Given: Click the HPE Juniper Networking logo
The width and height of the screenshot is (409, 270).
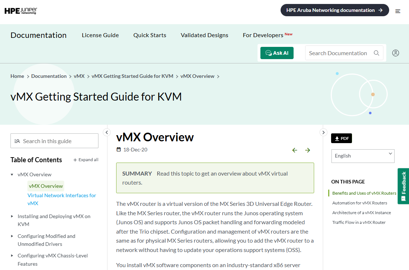Looking at the screenshot, I should pos(21,11).
